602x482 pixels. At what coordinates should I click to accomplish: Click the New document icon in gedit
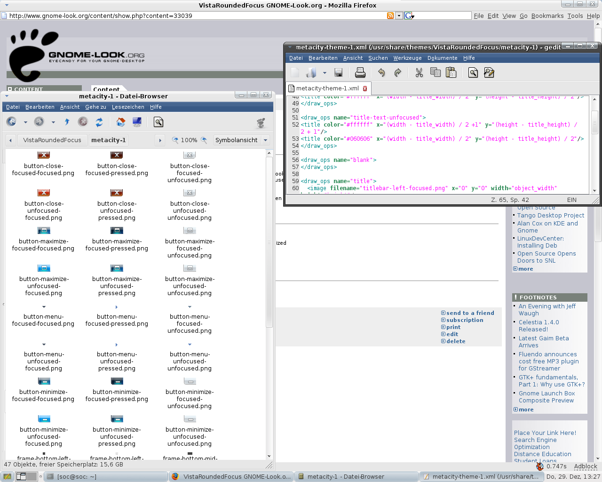point(295,72)
